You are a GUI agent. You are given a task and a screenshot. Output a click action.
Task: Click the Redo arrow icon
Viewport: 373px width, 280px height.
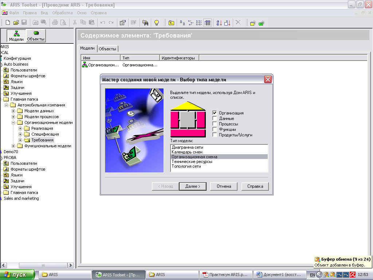[x=111, y=23]
